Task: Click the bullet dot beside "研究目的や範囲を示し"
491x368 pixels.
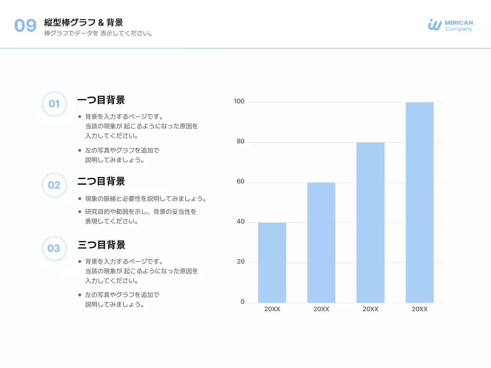Action: pyautogui.click(x=80, y=211)
